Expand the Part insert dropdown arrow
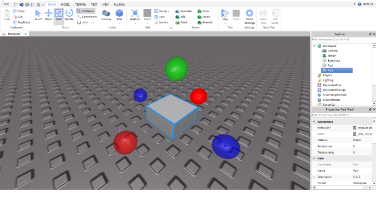The width and height of the screenshot is (376, 197). [x=119, y=23]
